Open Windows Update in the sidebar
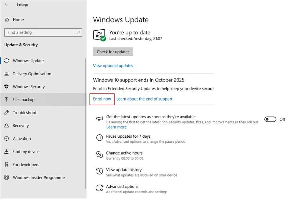The height and width of the screenshot is (199, 293). point(43,61)
